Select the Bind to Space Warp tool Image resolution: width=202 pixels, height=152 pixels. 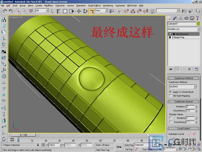31,11
